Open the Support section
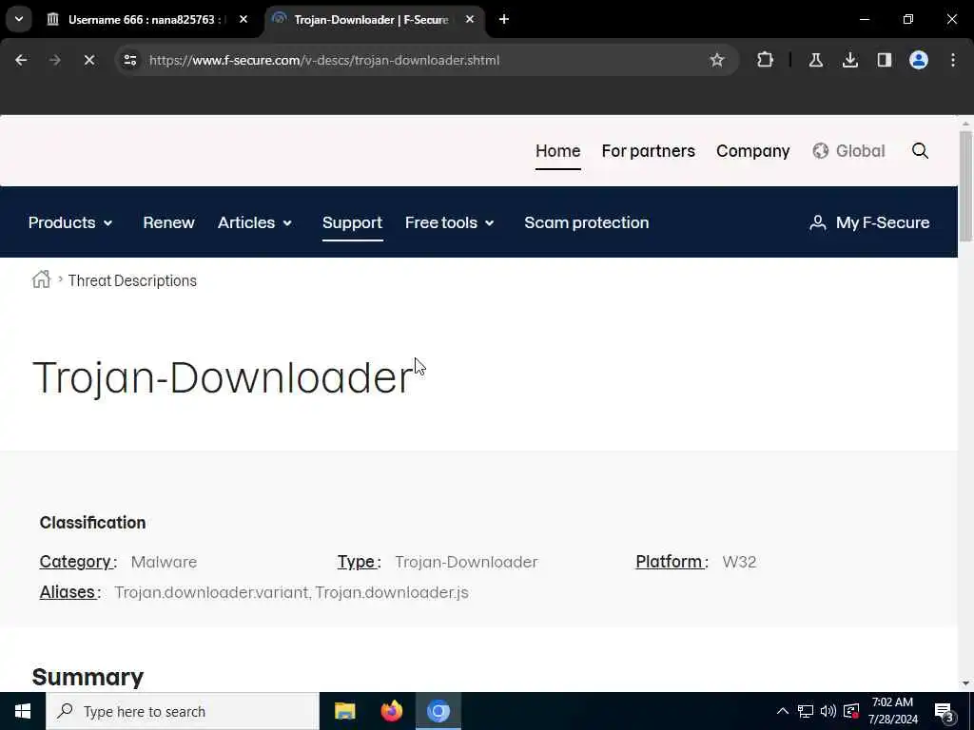This screenshot has width=974, height=730. coord(352,222)
